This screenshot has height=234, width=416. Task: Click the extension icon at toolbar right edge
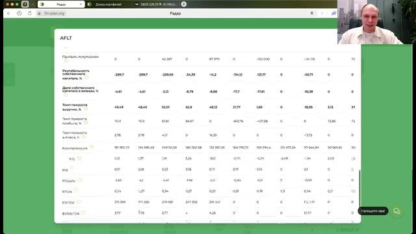333,13
